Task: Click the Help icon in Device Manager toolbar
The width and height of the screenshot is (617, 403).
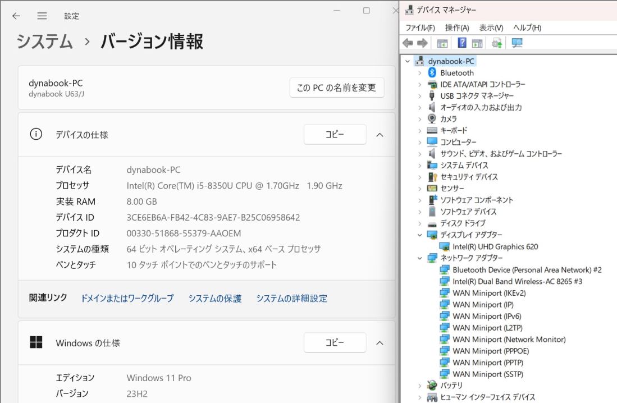Action: (462, 43)
